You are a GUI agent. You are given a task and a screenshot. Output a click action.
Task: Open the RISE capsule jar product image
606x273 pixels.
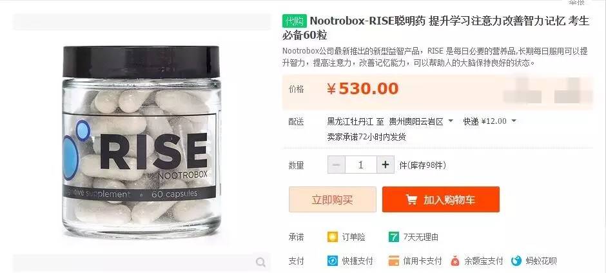141,141
